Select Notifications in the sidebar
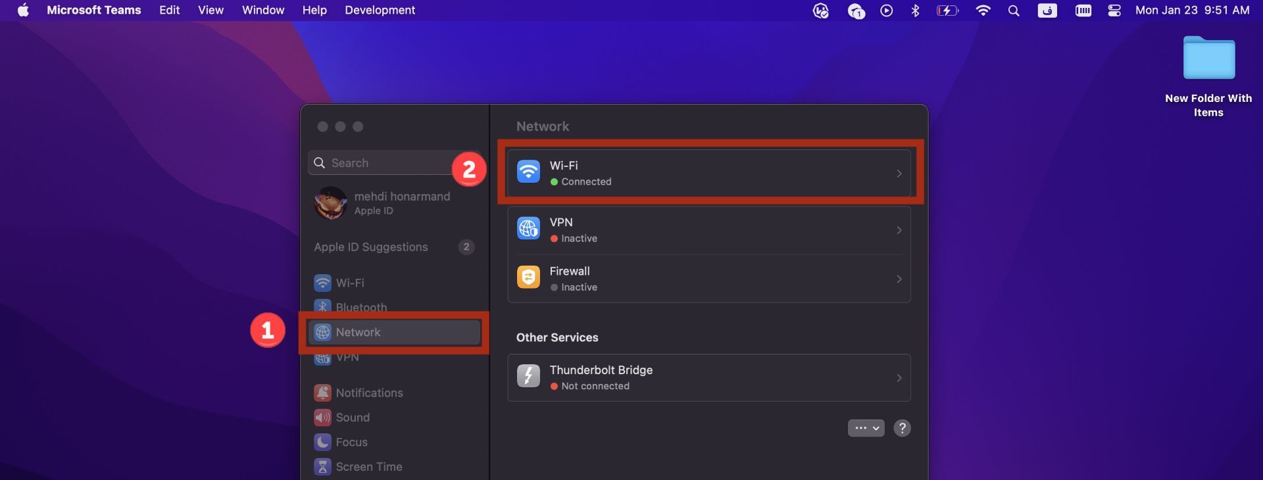1263x480 pixels. 395,393
